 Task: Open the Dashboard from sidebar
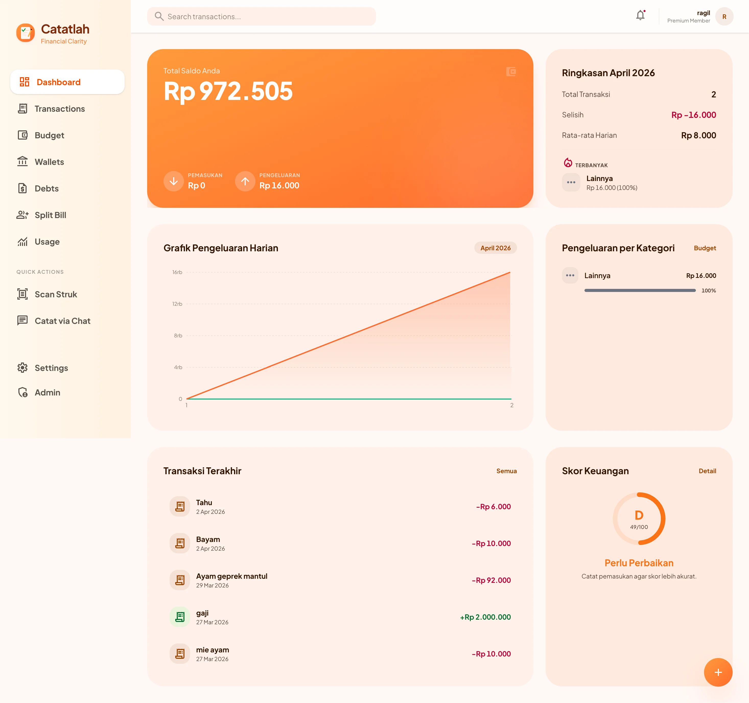point(59,82)
